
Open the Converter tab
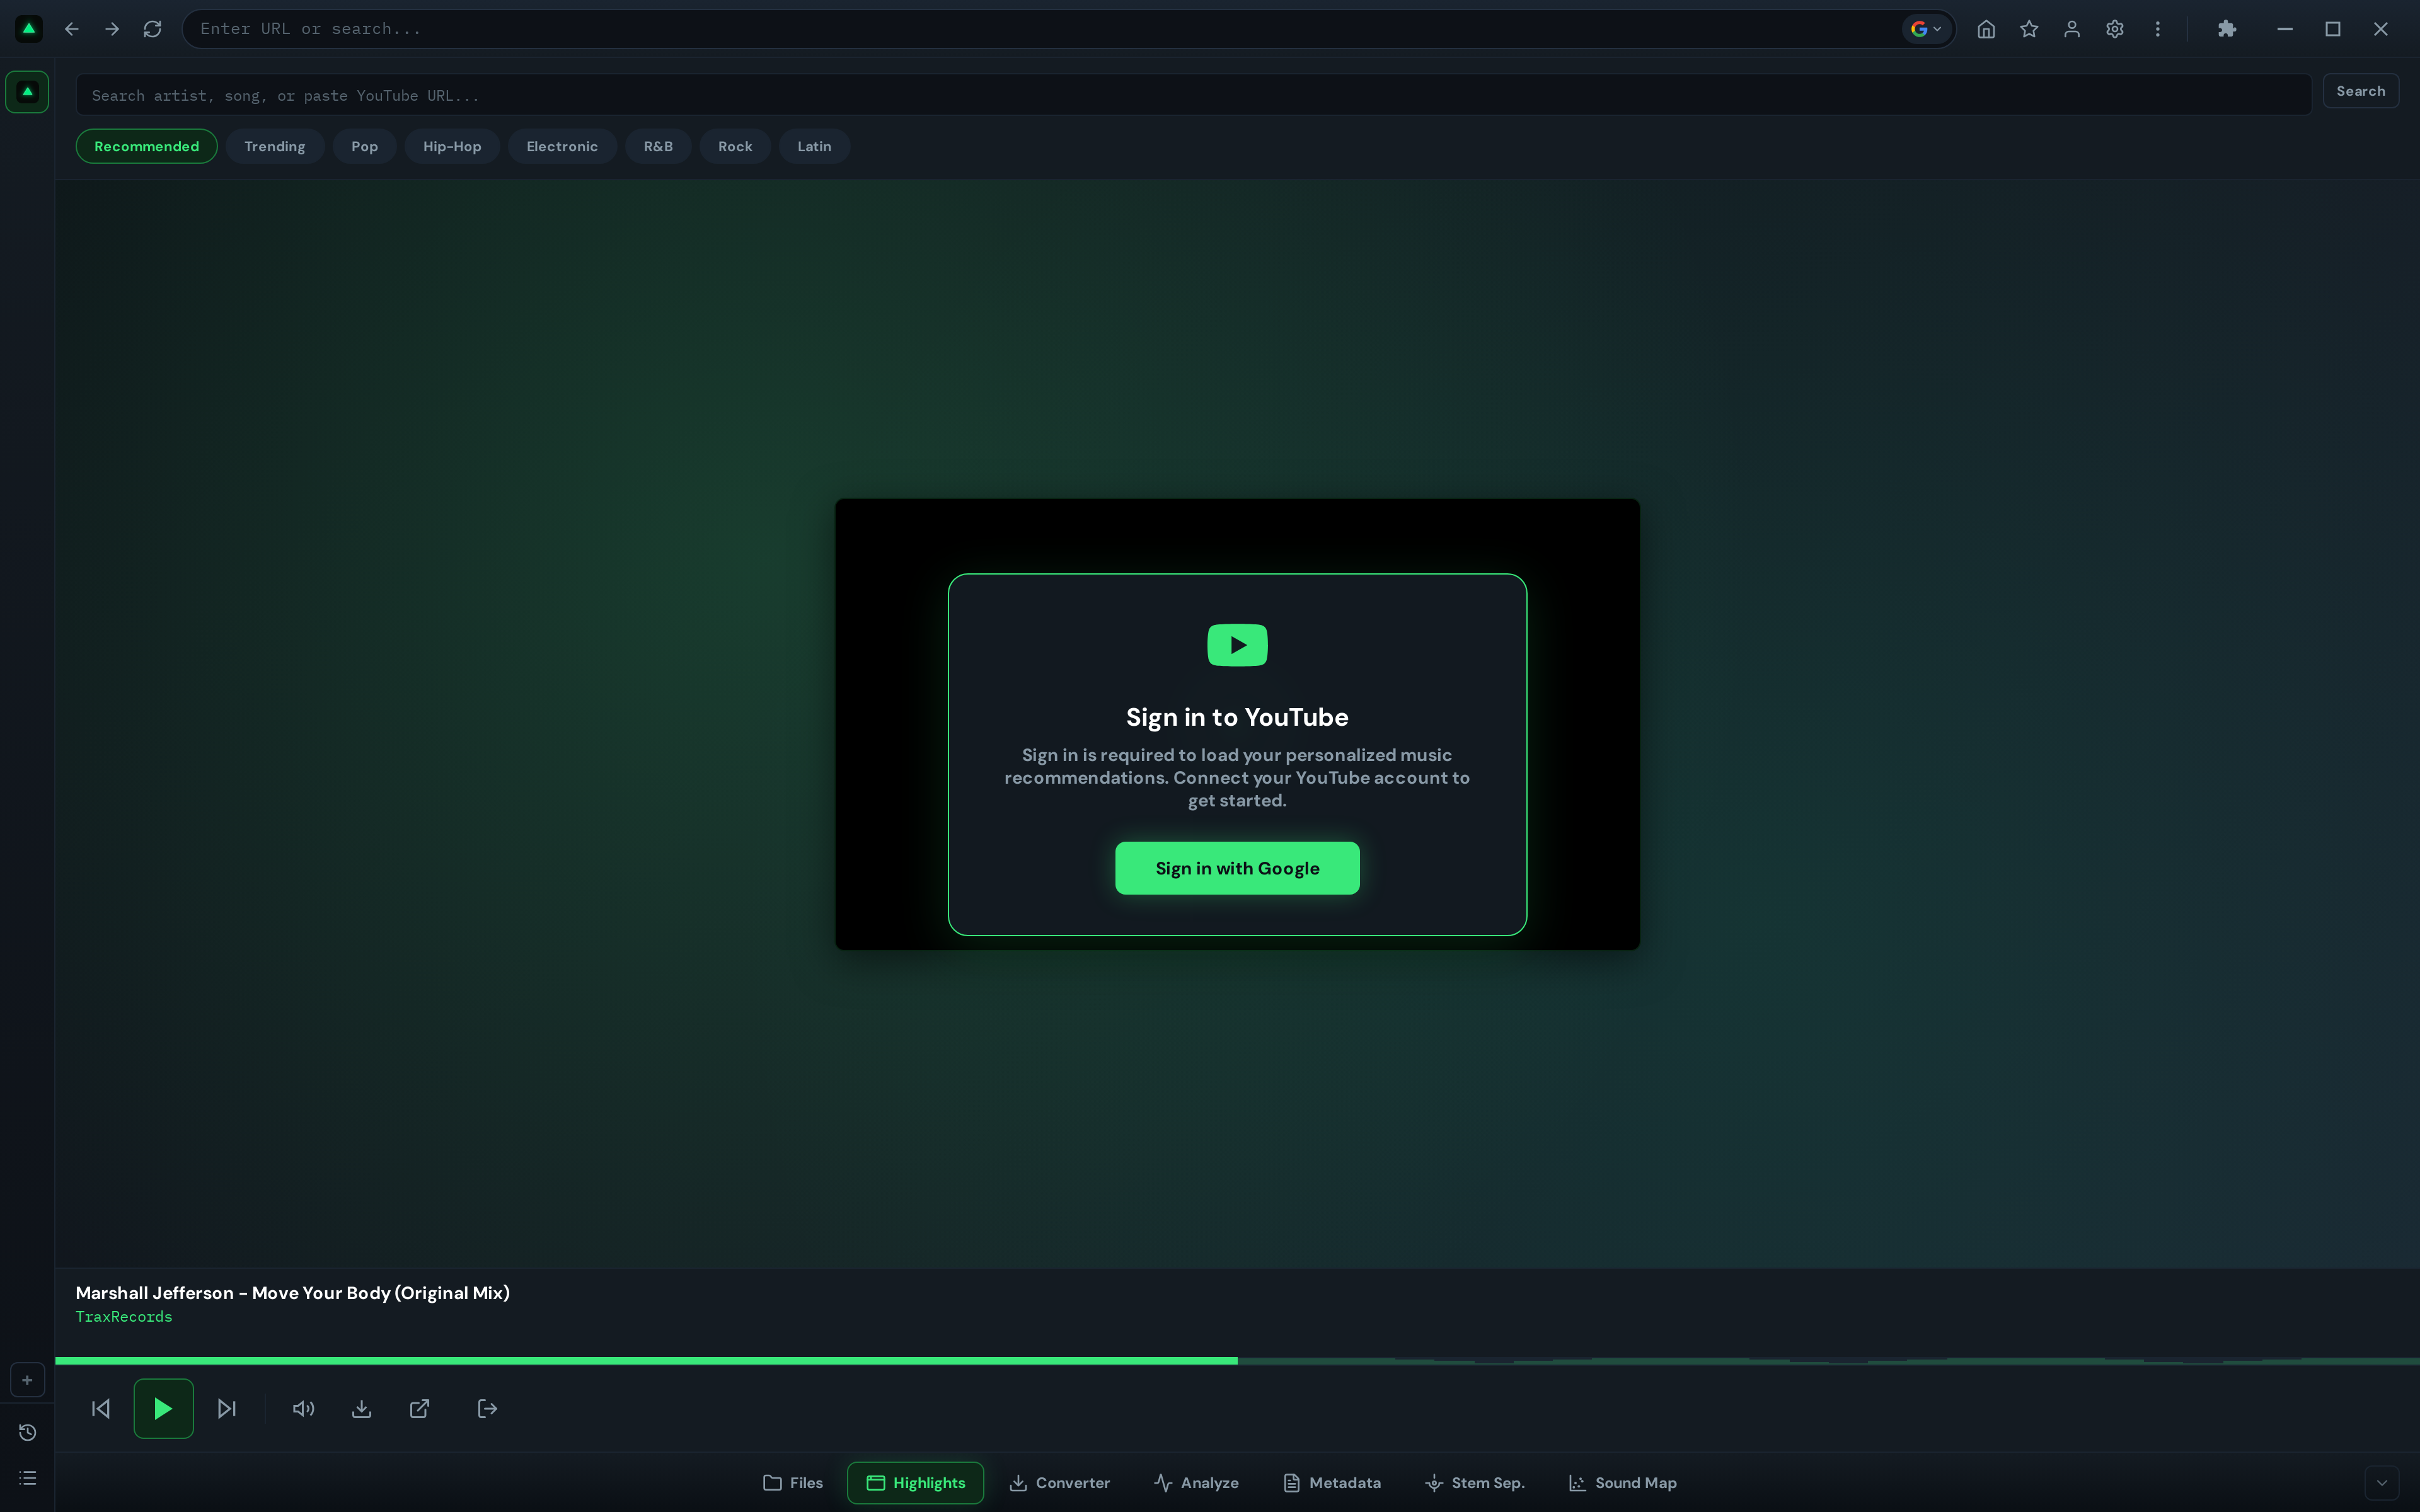tap(1060, 1483)
